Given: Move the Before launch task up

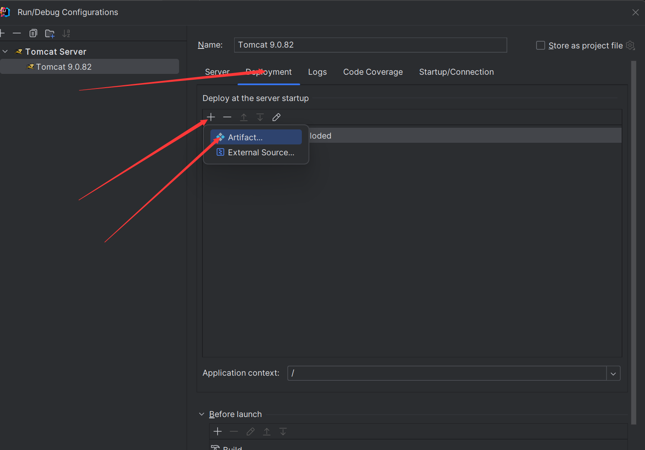Looking at the screenshot, I should click(267, 431).
